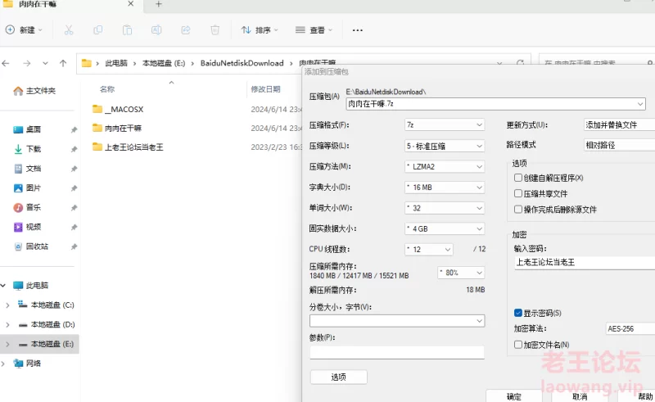655x402 pixels.
Task: Enable 压缩共享文件 checkbox
Action: click(x=518, y=193)
